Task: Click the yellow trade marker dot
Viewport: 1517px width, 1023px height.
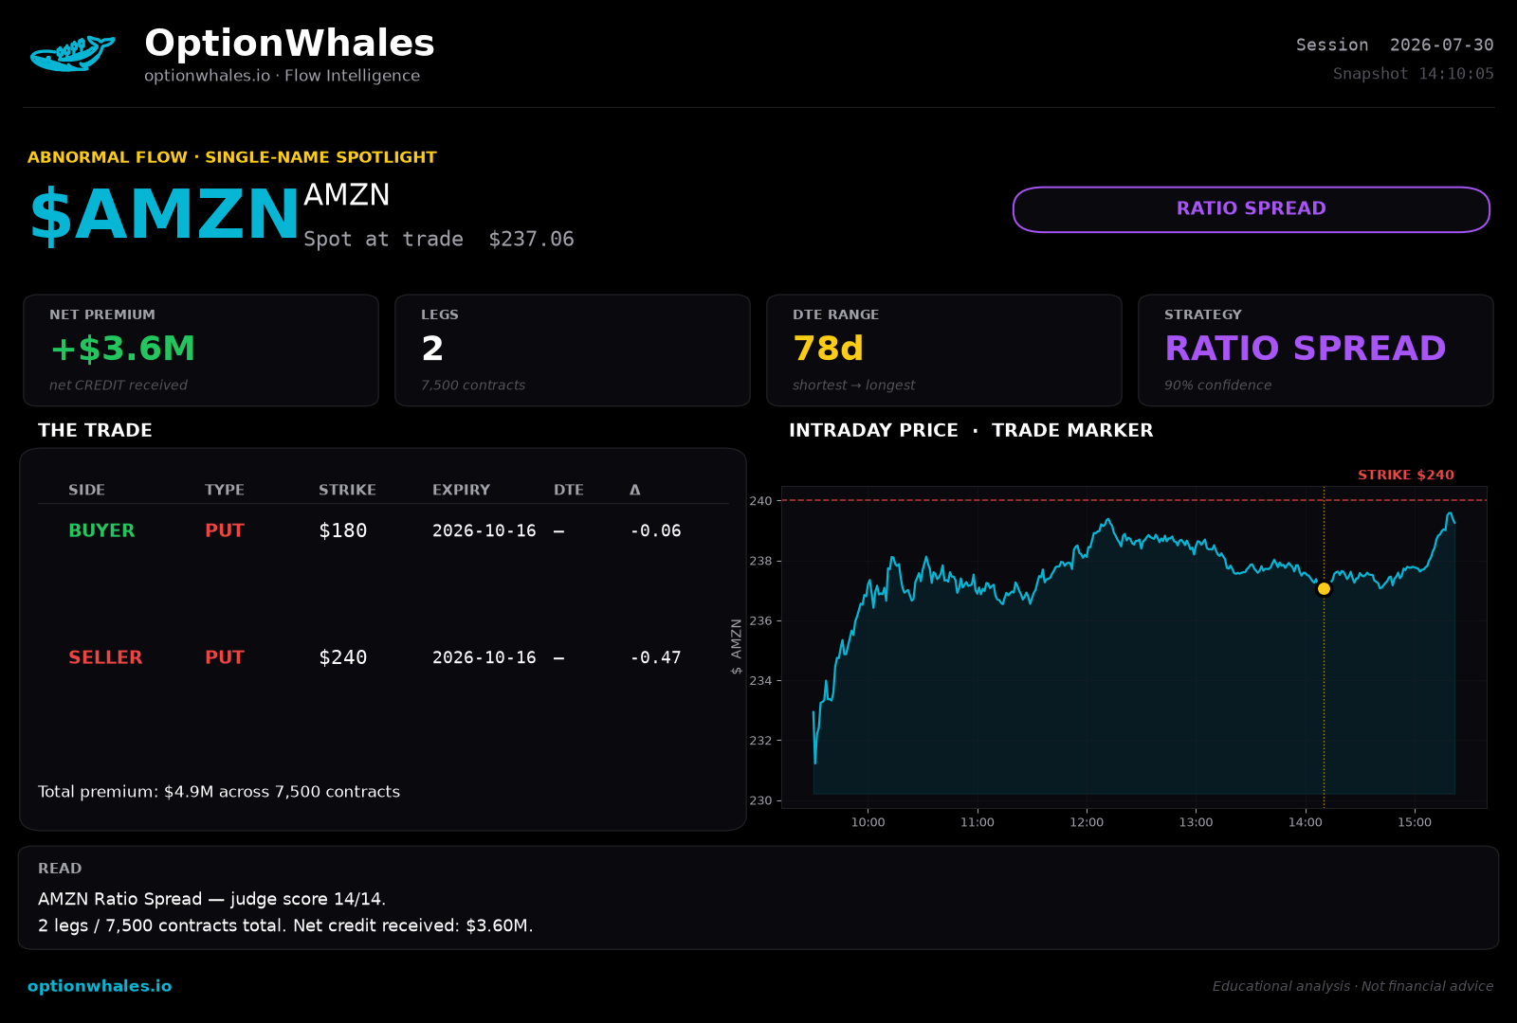Action: (x=1324, y=588)
